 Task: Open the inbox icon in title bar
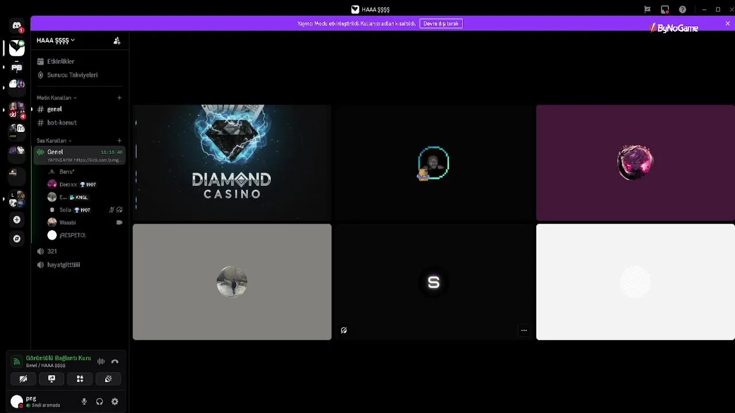(665, 10)
